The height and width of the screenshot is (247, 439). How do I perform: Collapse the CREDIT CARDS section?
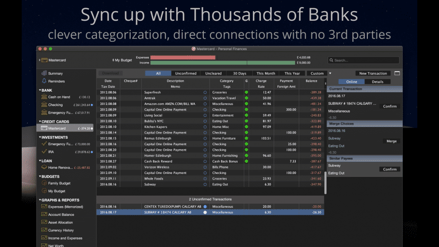[40, 121]
